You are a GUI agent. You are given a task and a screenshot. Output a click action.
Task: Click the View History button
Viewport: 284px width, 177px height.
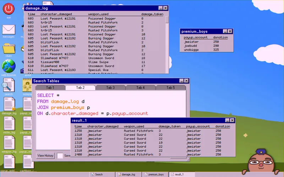pyautogui.click(x=45, y=155)
